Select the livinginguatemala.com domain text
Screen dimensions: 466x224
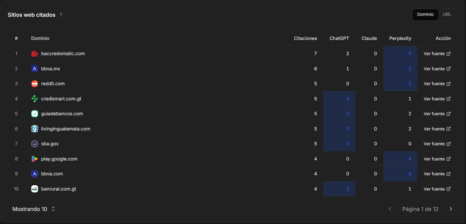66,129
